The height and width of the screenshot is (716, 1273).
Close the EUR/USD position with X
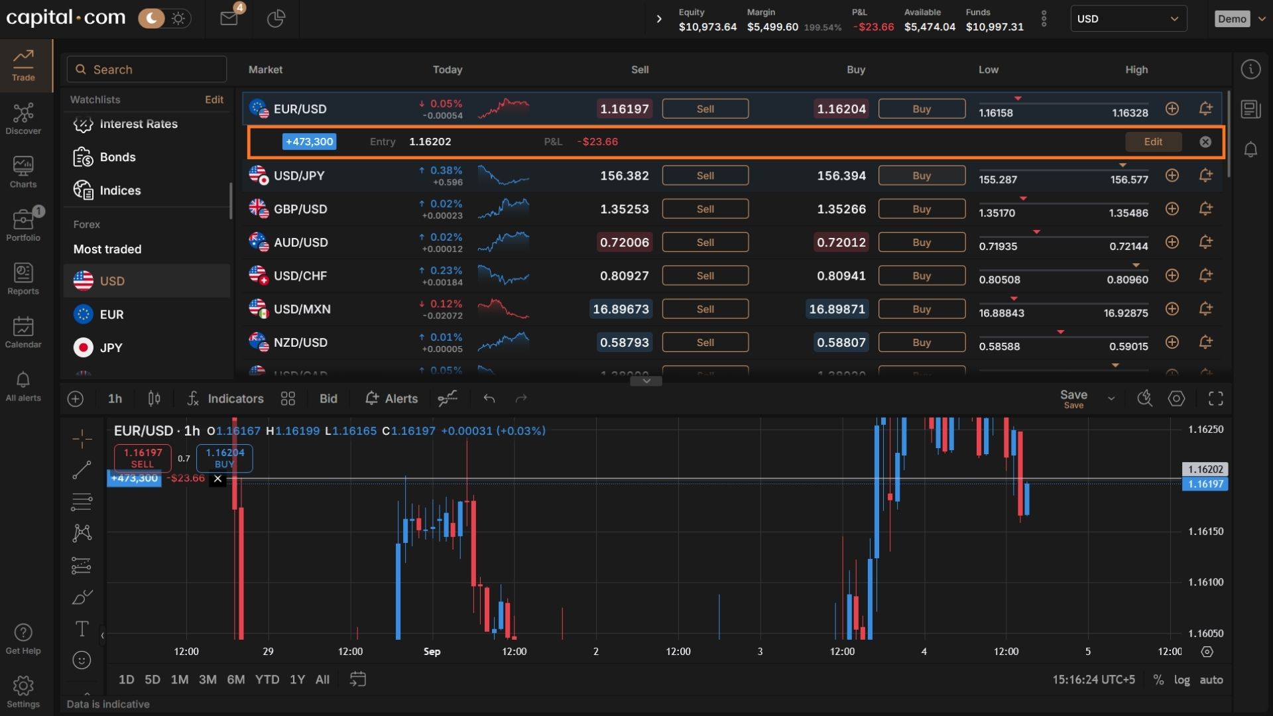[x=1205, y=142]
